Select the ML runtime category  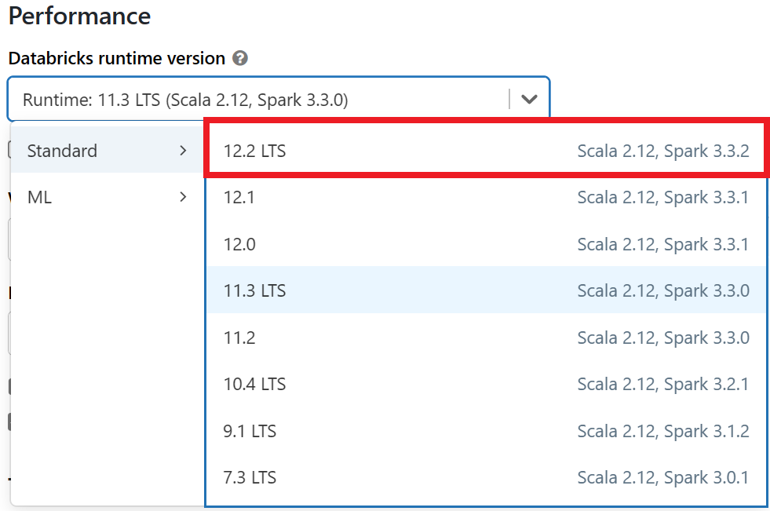tap(40, 197)
